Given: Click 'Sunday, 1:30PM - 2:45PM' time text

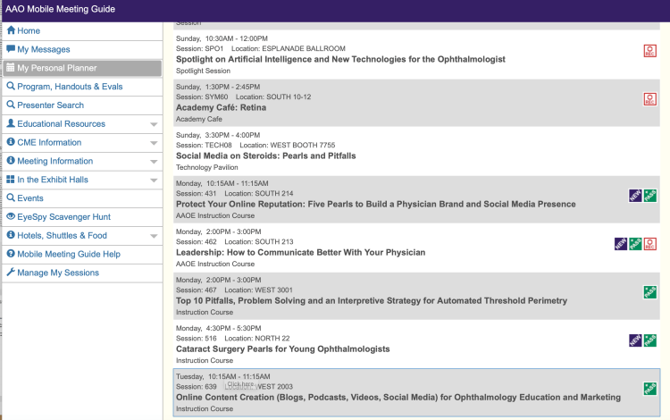Looking at the screenshot, I should click(218, 87).
